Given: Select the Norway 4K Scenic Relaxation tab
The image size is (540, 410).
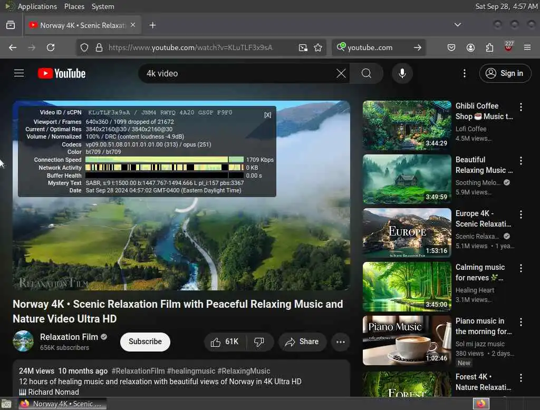Looking at the screenshot, I should [83, 25].
